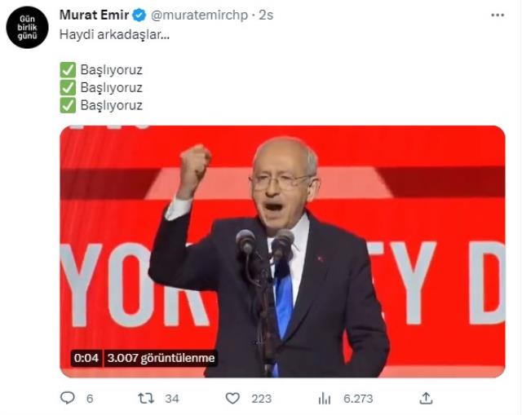Open the three-dot more options menu

(498, 15)
